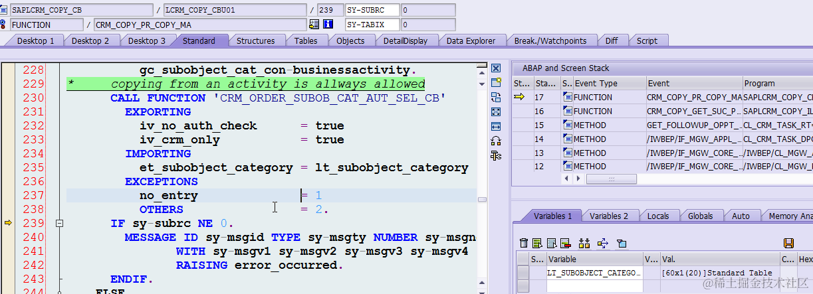
Task: Click the Event Type column header
Action: 610,84
